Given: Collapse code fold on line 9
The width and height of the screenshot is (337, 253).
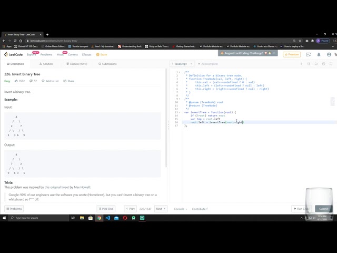Looking at the screenshot, I should click(180, 99).
